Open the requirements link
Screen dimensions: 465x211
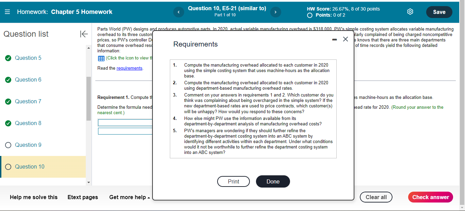(x=129, y=68)
